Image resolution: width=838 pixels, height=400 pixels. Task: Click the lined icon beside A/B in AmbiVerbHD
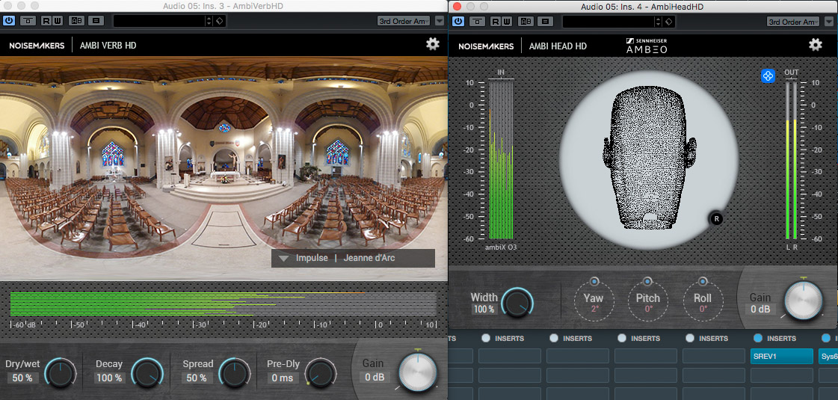point(96,21)
